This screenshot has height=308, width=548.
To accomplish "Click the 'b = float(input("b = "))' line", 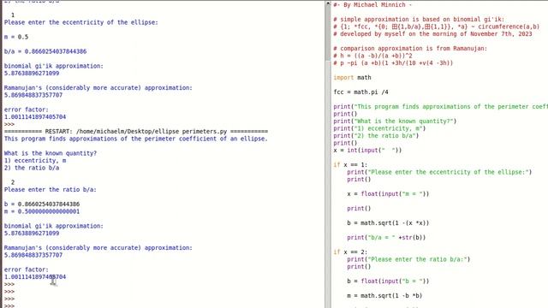I will click(388, 281).
